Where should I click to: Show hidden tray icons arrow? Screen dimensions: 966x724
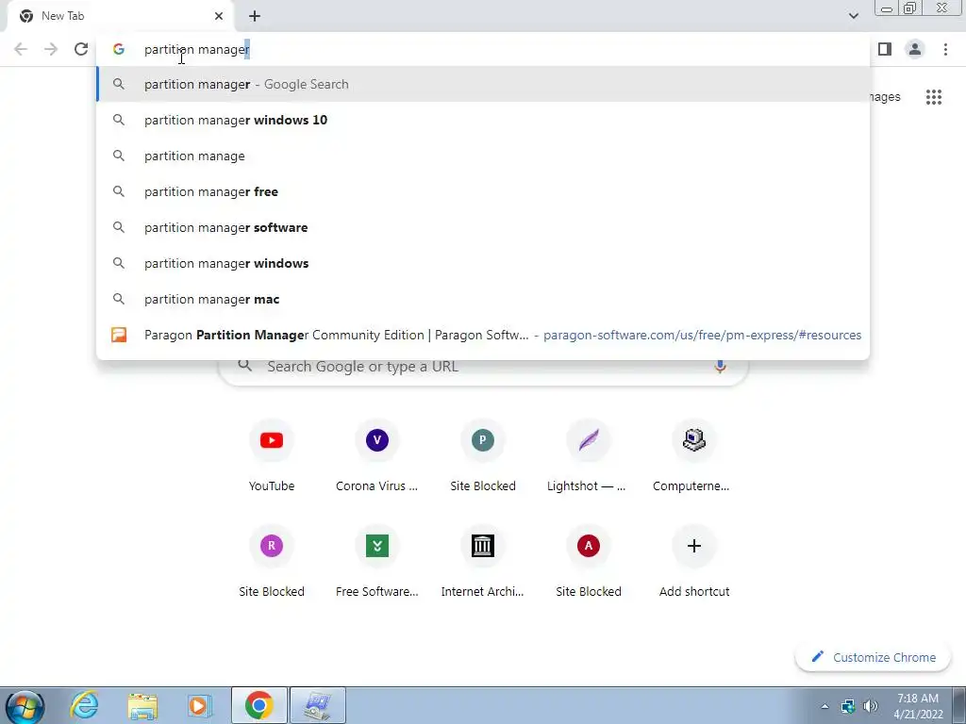click(824, 706)
